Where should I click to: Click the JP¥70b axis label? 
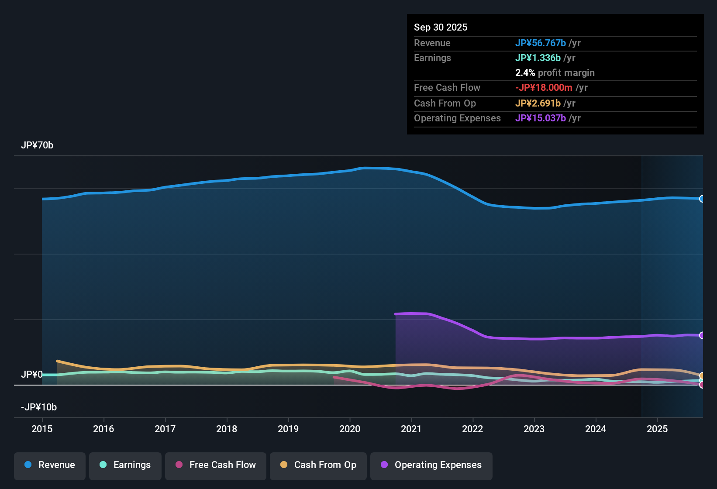pyautogui.click(x=38, y=145)
